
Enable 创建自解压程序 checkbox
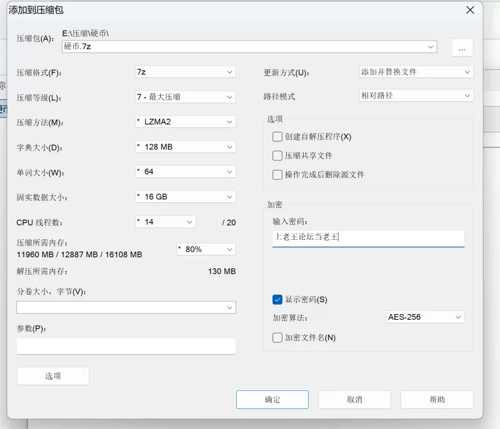pos(277,137)
